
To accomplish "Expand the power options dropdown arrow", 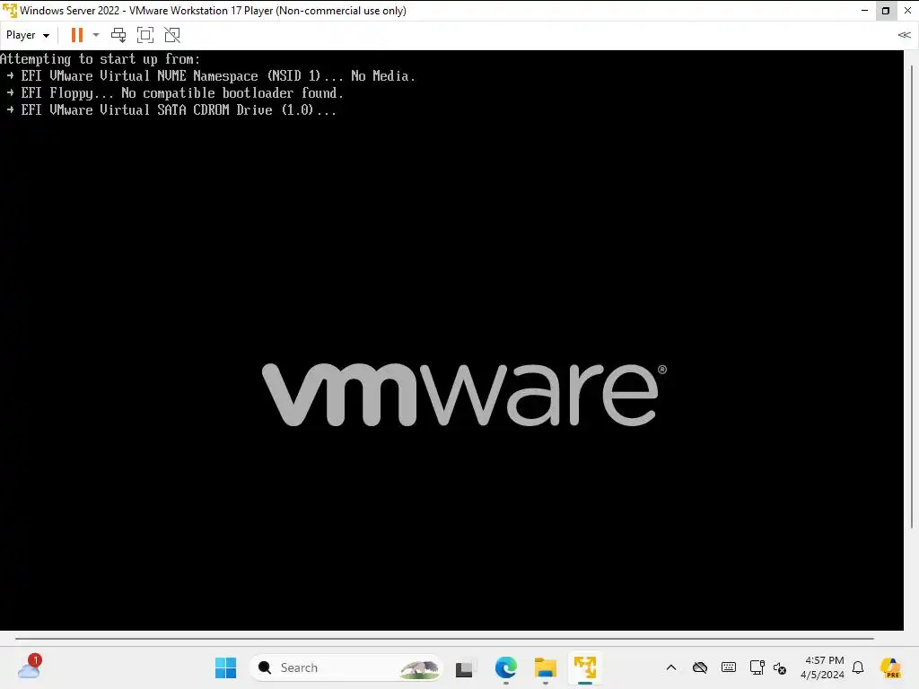I will click(96, 35).
